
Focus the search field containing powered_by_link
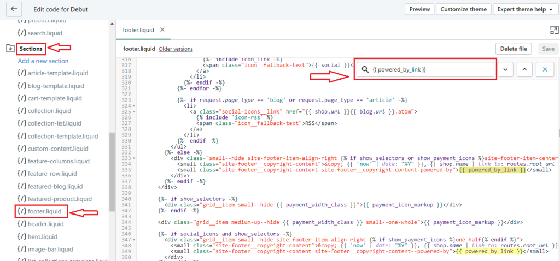click(425, 69)
